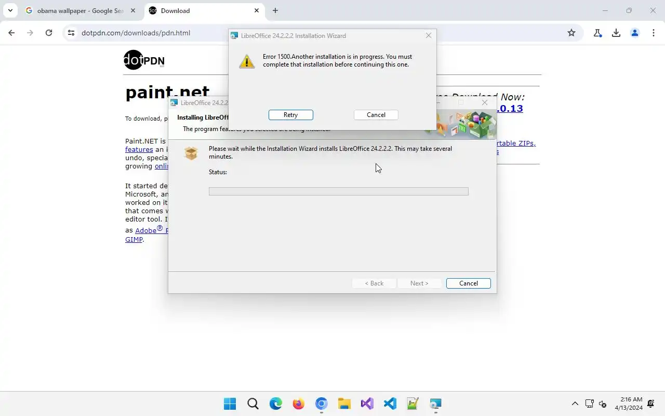Go forward in Chrome
This screenshot has height=416, width=665.
pos(30,33)
